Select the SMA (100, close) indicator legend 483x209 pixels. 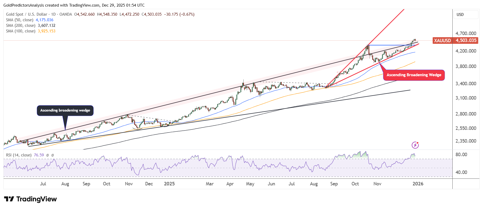point(21,31)
